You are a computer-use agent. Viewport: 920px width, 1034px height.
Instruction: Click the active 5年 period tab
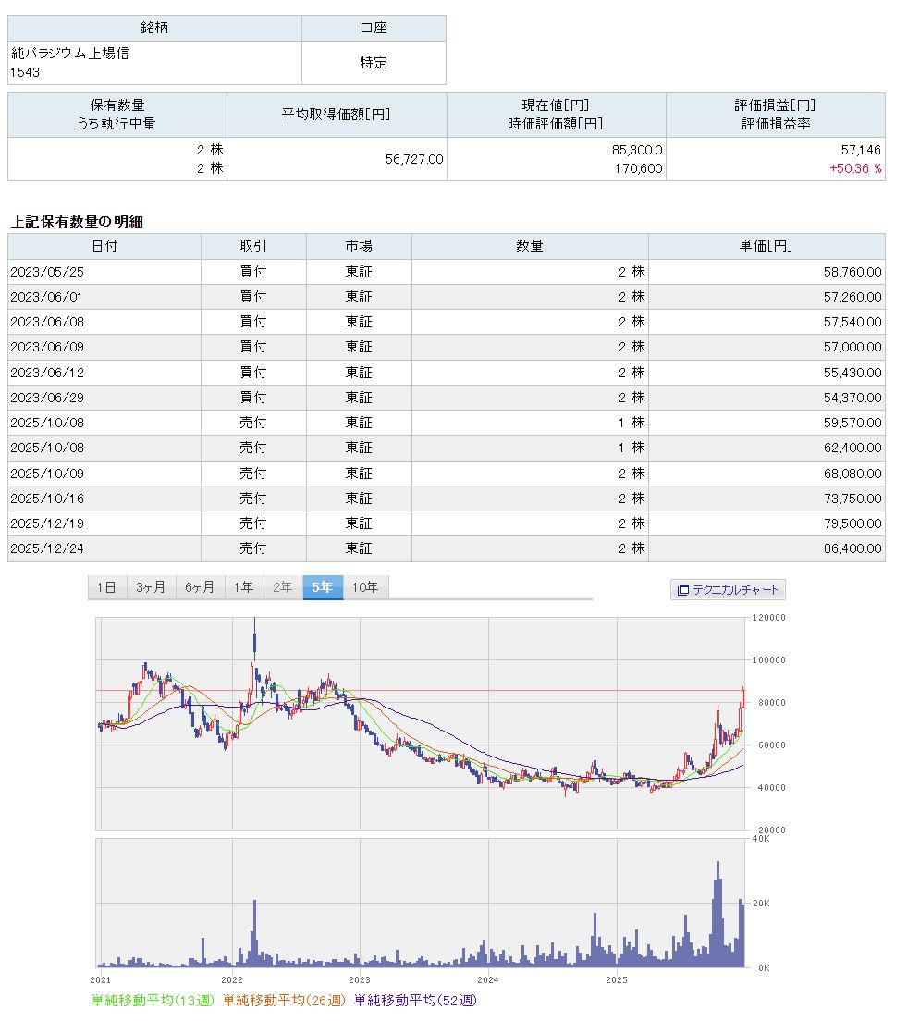coord(322,587)
